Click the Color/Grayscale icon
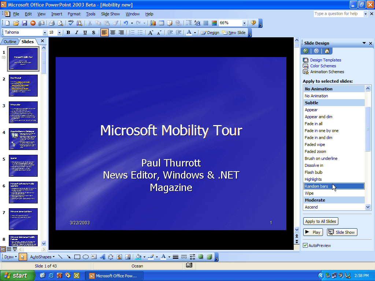The image size is (375, 281). [214, 23]
